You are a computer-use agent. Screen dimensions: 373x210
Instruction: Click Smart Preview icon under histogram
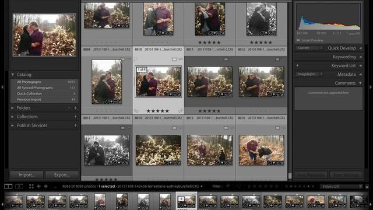click(298, 40)
